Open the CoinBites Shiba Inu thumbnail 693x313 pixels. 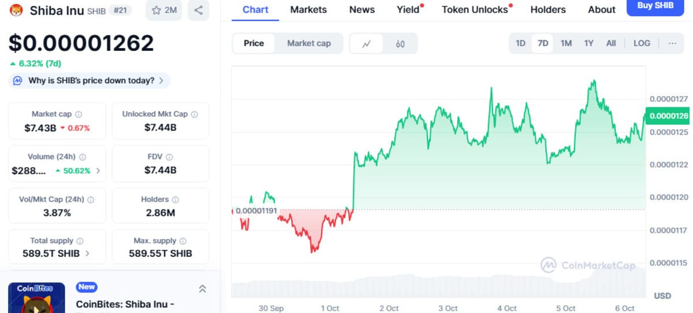pos(36,297)
